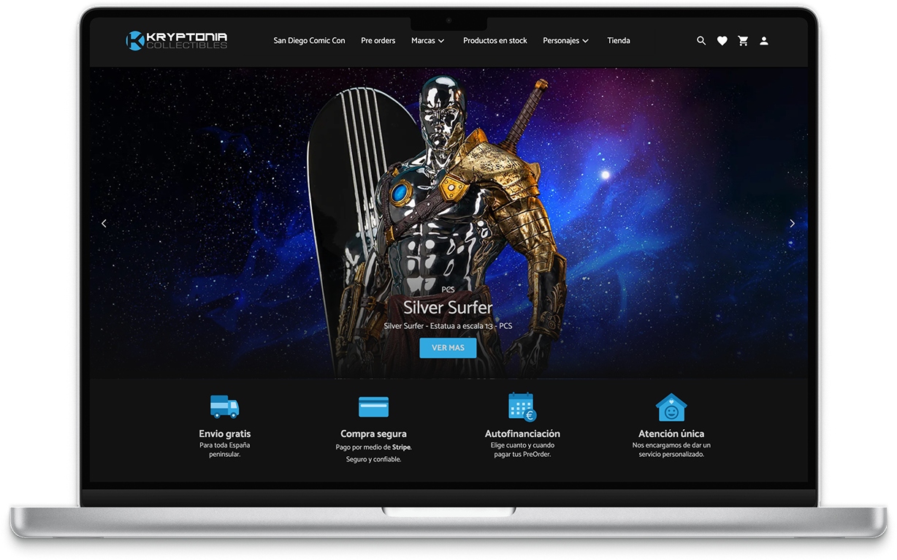Viewport: 897px width, 560px height.
Task: Click the Atención única house icon
Action: 671,407
